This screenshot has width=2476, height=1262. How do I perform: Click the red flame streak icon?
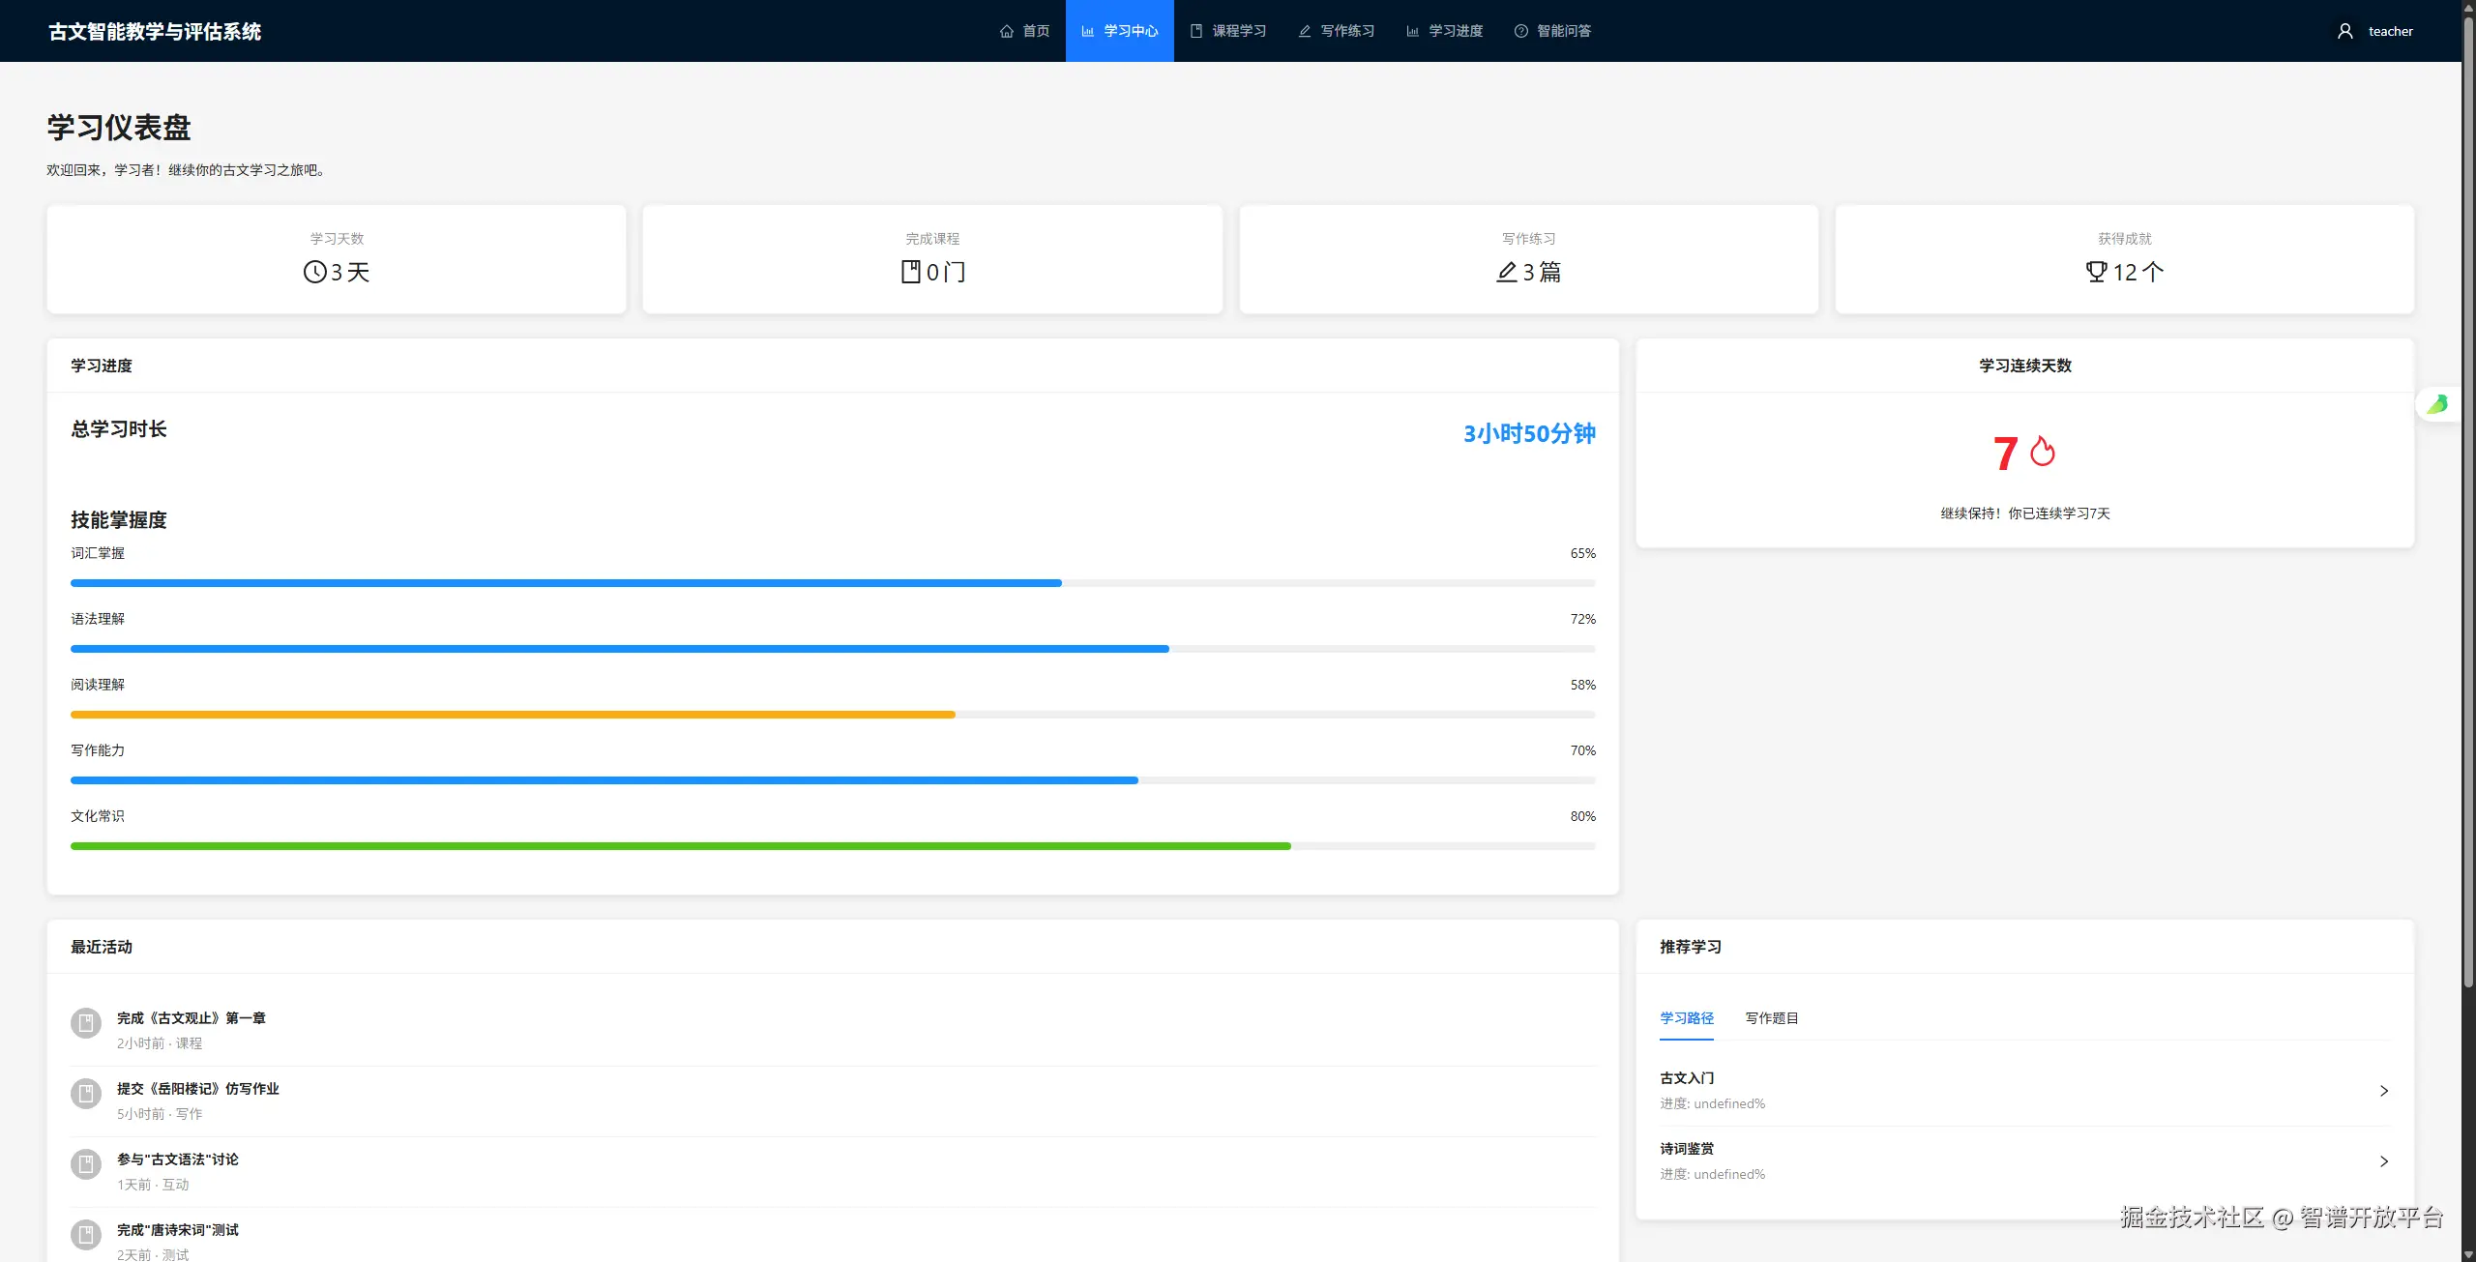[x=2042, y=451]
